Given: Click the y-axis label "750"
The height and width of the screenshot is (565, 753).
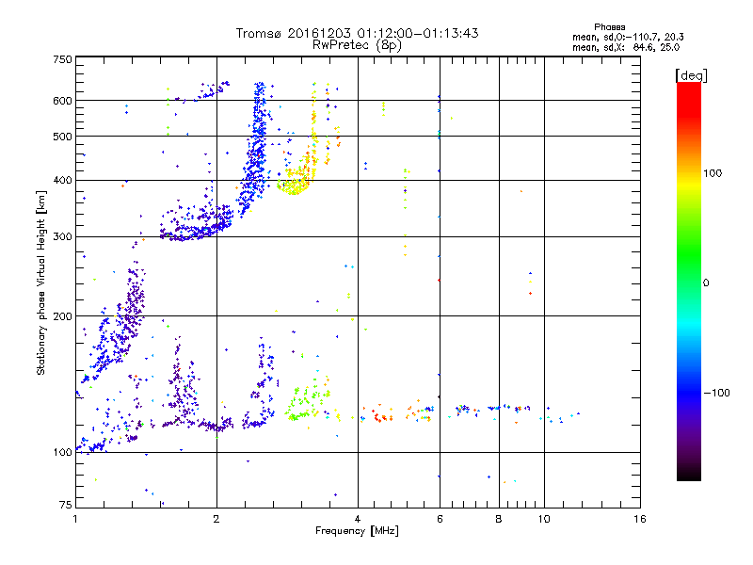Looking at the screenshot, I should point(62,59).
